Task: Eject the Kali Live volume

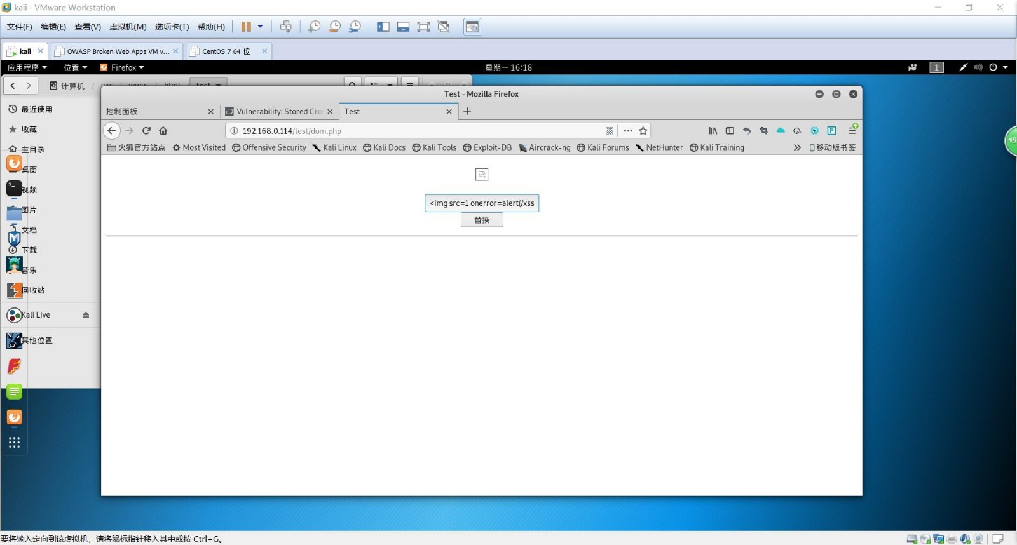Action: click(86, 314)
